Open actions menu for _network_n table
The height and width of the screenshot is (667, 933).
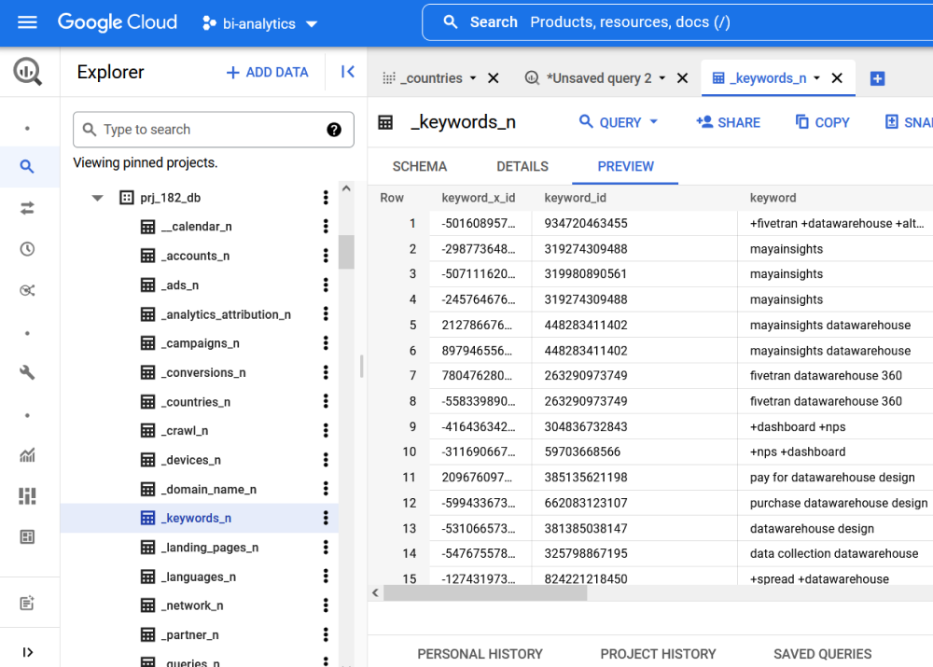326,605
